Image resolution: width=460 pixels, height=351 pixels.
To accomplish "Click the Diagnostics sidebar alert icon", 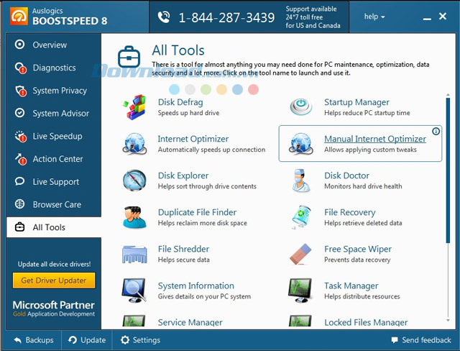I will pos(21,68).
